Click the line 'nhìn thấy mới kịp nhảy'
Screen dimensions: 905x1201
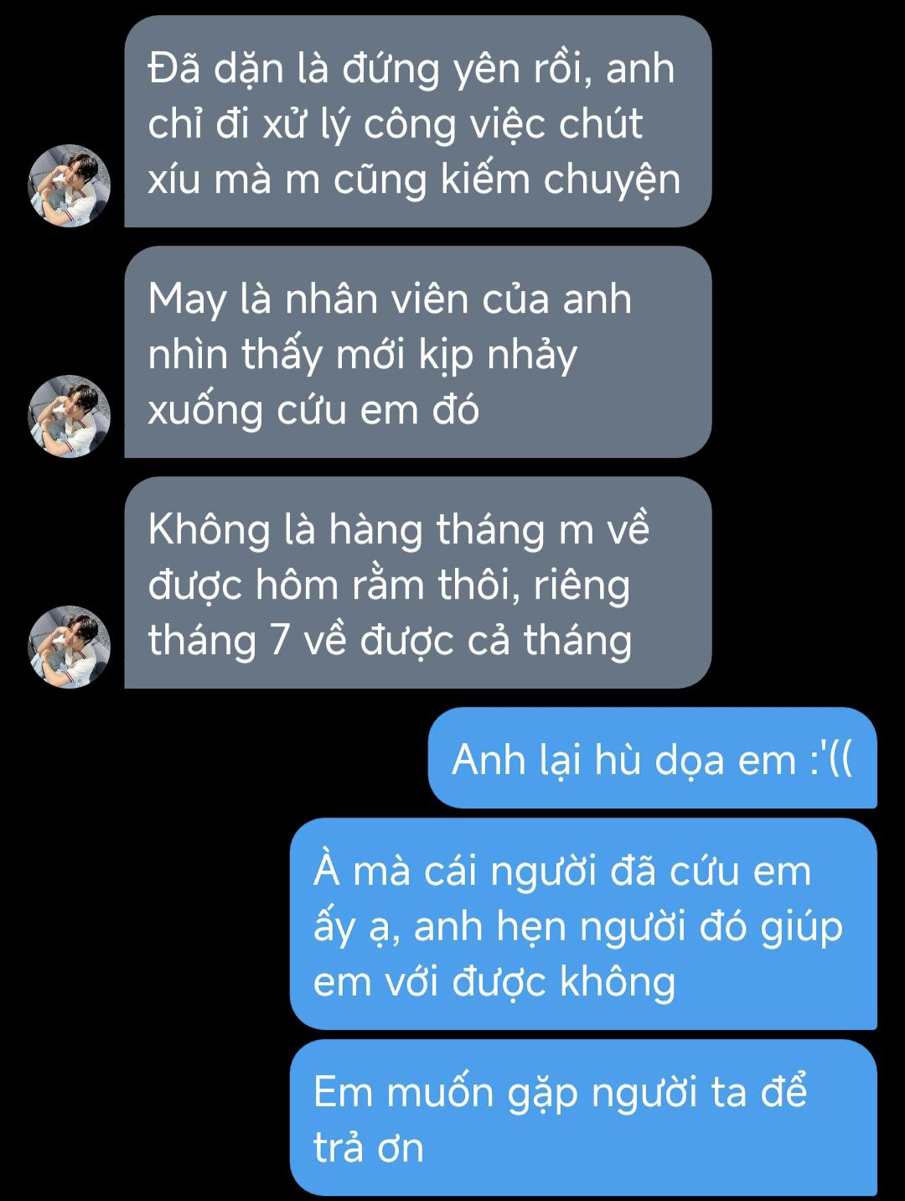tap(363, 355)
